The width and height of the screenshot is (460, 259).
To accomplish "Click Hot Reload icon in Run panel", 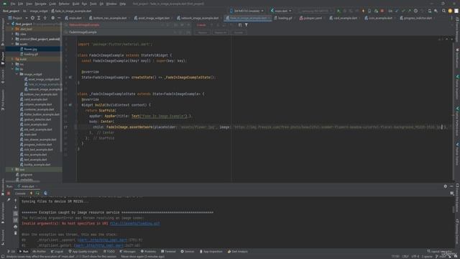I will coord(31,194).
